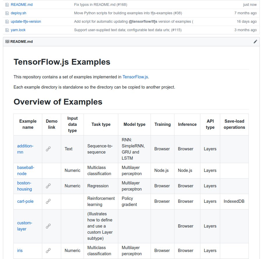Open README.md file link in file list

coord(22,5)
